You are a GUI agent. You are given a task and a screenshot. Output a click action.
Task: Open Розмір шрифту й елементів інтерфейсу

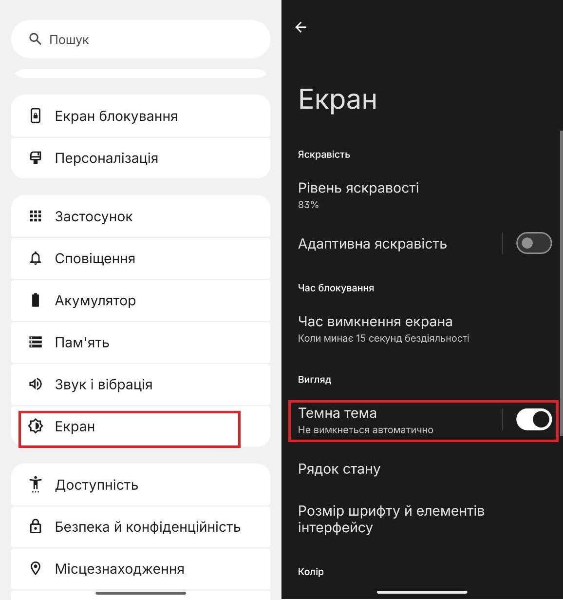click(422, 519)
